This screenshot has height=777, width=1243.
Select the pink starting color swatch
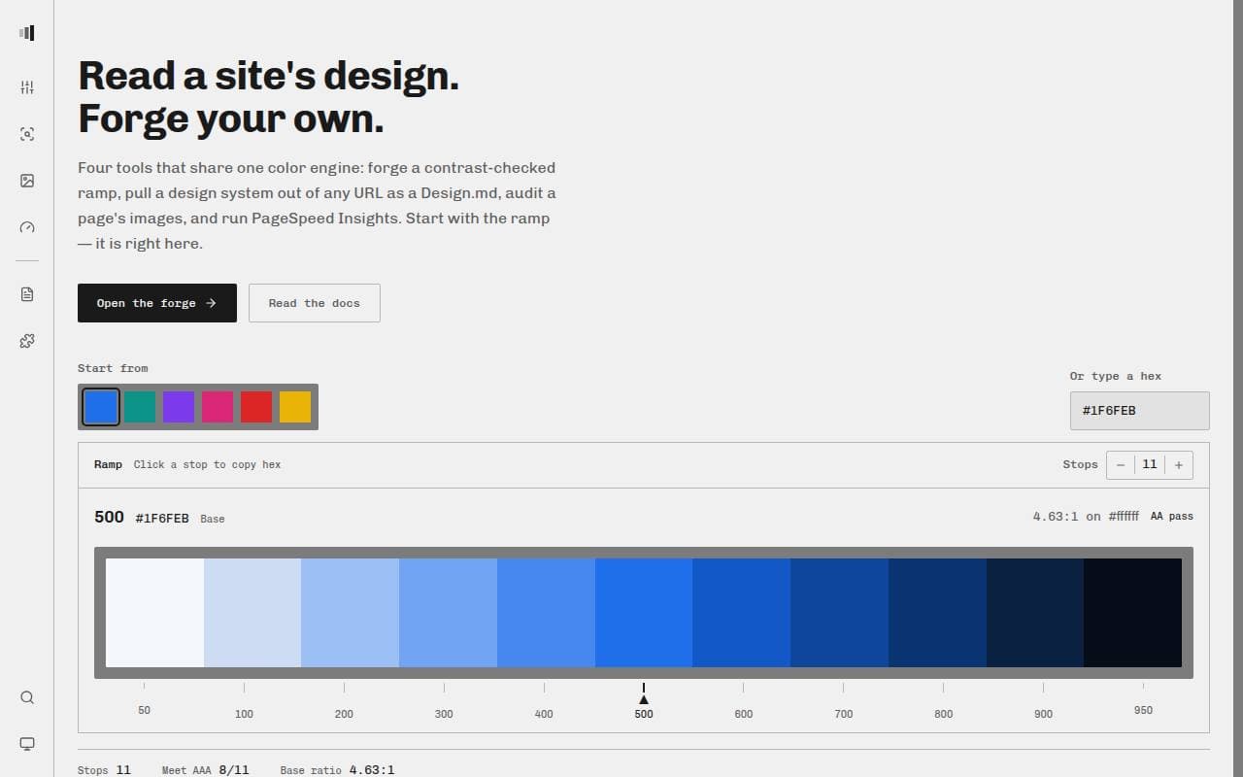(218, 407)
